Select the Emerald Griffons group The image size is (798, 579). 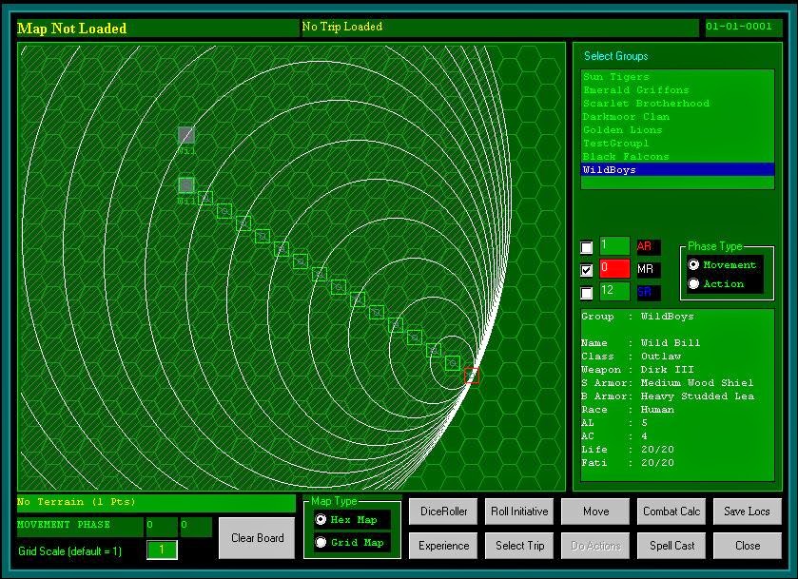[x=677, y=90]
